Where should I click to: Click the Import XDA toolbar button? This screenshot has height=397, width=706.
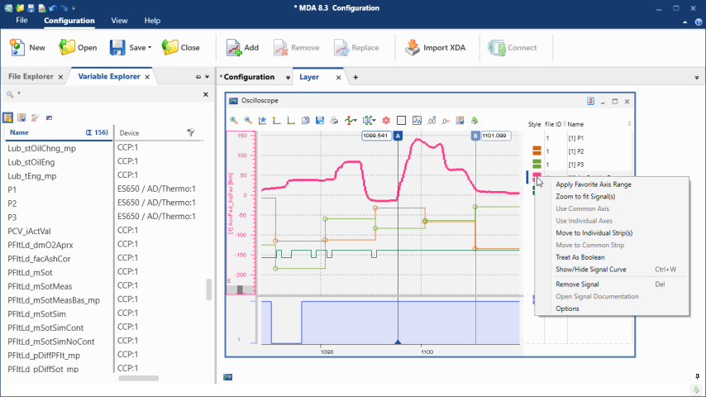pos(434,48)
